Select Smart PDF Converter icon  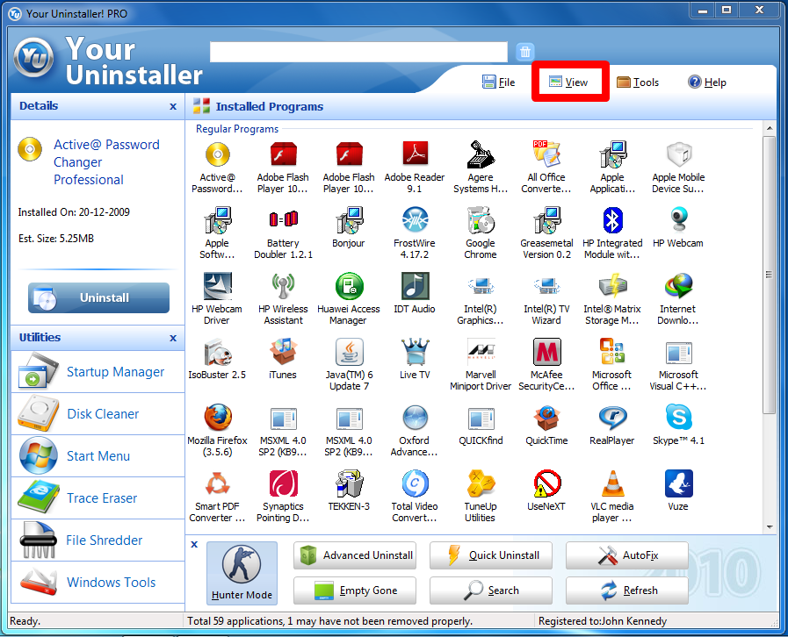tap(217, 483)
